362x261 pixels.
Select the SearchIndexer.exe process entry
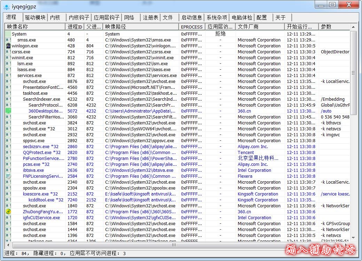pyautogui.click(x=41, y=99)
